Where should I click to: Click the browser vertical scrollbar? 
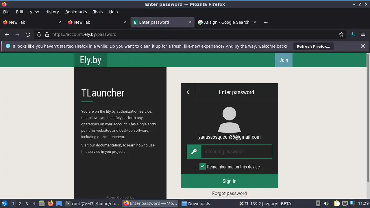point(368,118)
